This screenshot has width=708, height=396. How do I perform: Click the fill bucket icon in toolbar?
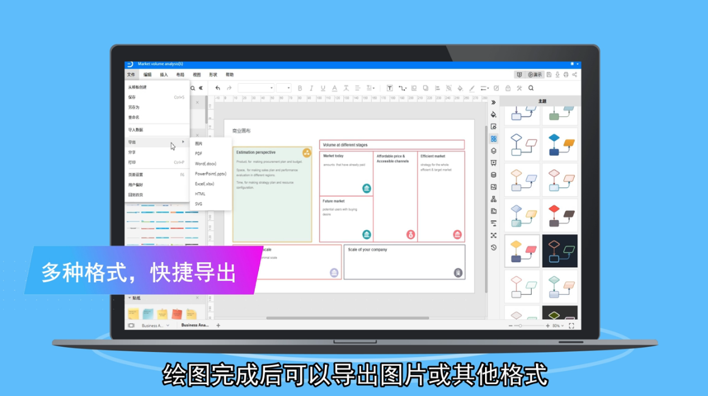(460, 88)
